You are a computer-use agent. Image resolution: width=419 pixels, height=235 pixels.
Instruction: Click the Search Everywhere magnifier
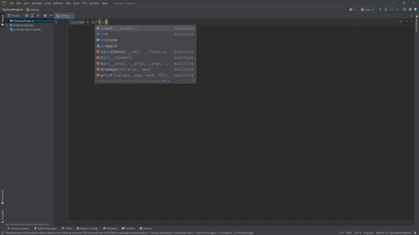tap(405, 9)
